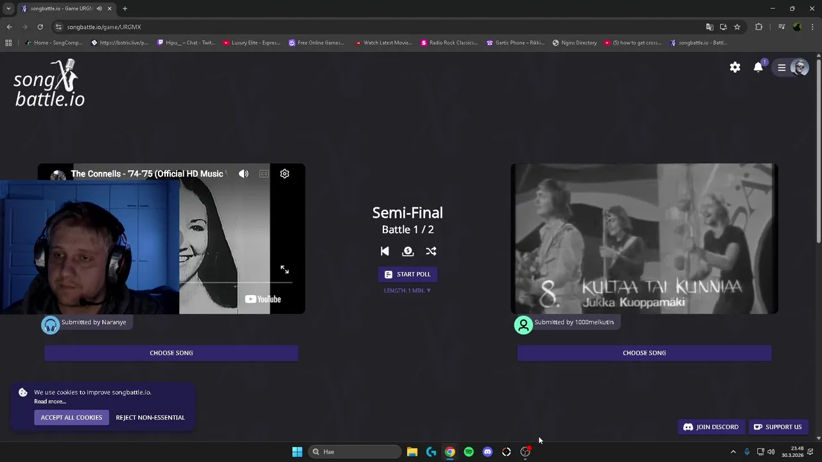The height and width of the screenshot is (462, 822).
Task: Open Nginx Directory bookmark
Action: pyautogui.click(x=574, y=43)
